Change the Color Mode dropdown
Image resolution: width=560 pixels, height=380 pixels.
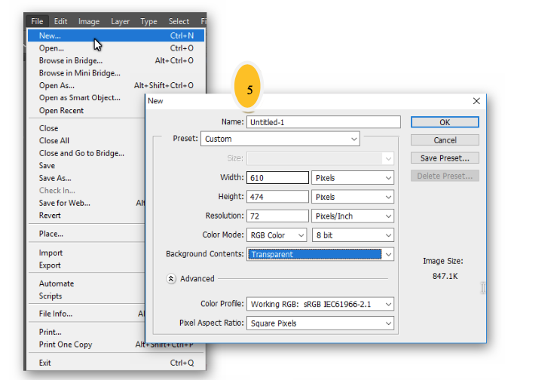click(277, 235)
